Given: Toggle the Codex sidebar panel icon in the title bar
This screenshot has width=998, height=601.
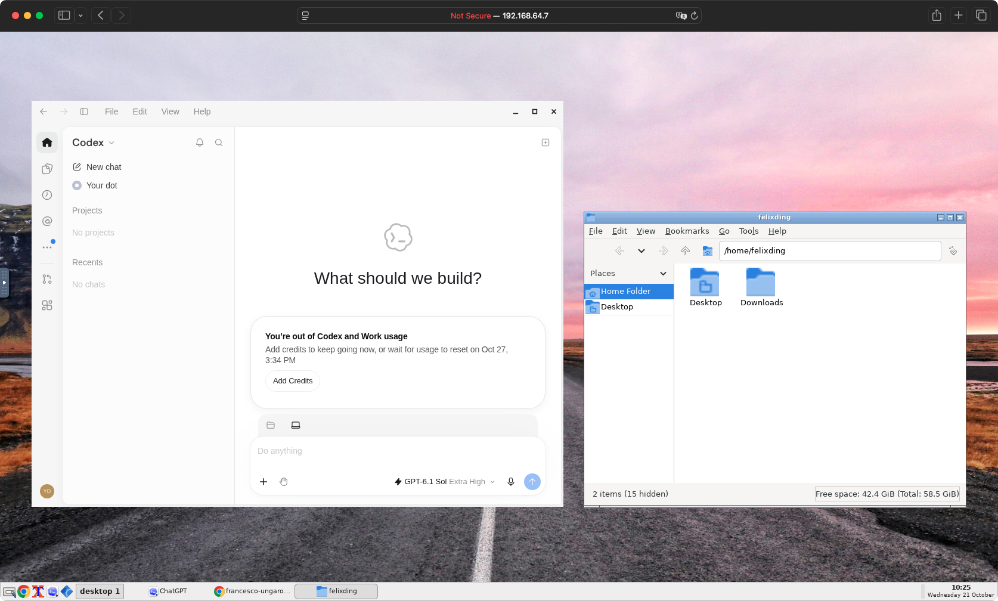Looking at the screenshot, I should click(x=84, y=111).
